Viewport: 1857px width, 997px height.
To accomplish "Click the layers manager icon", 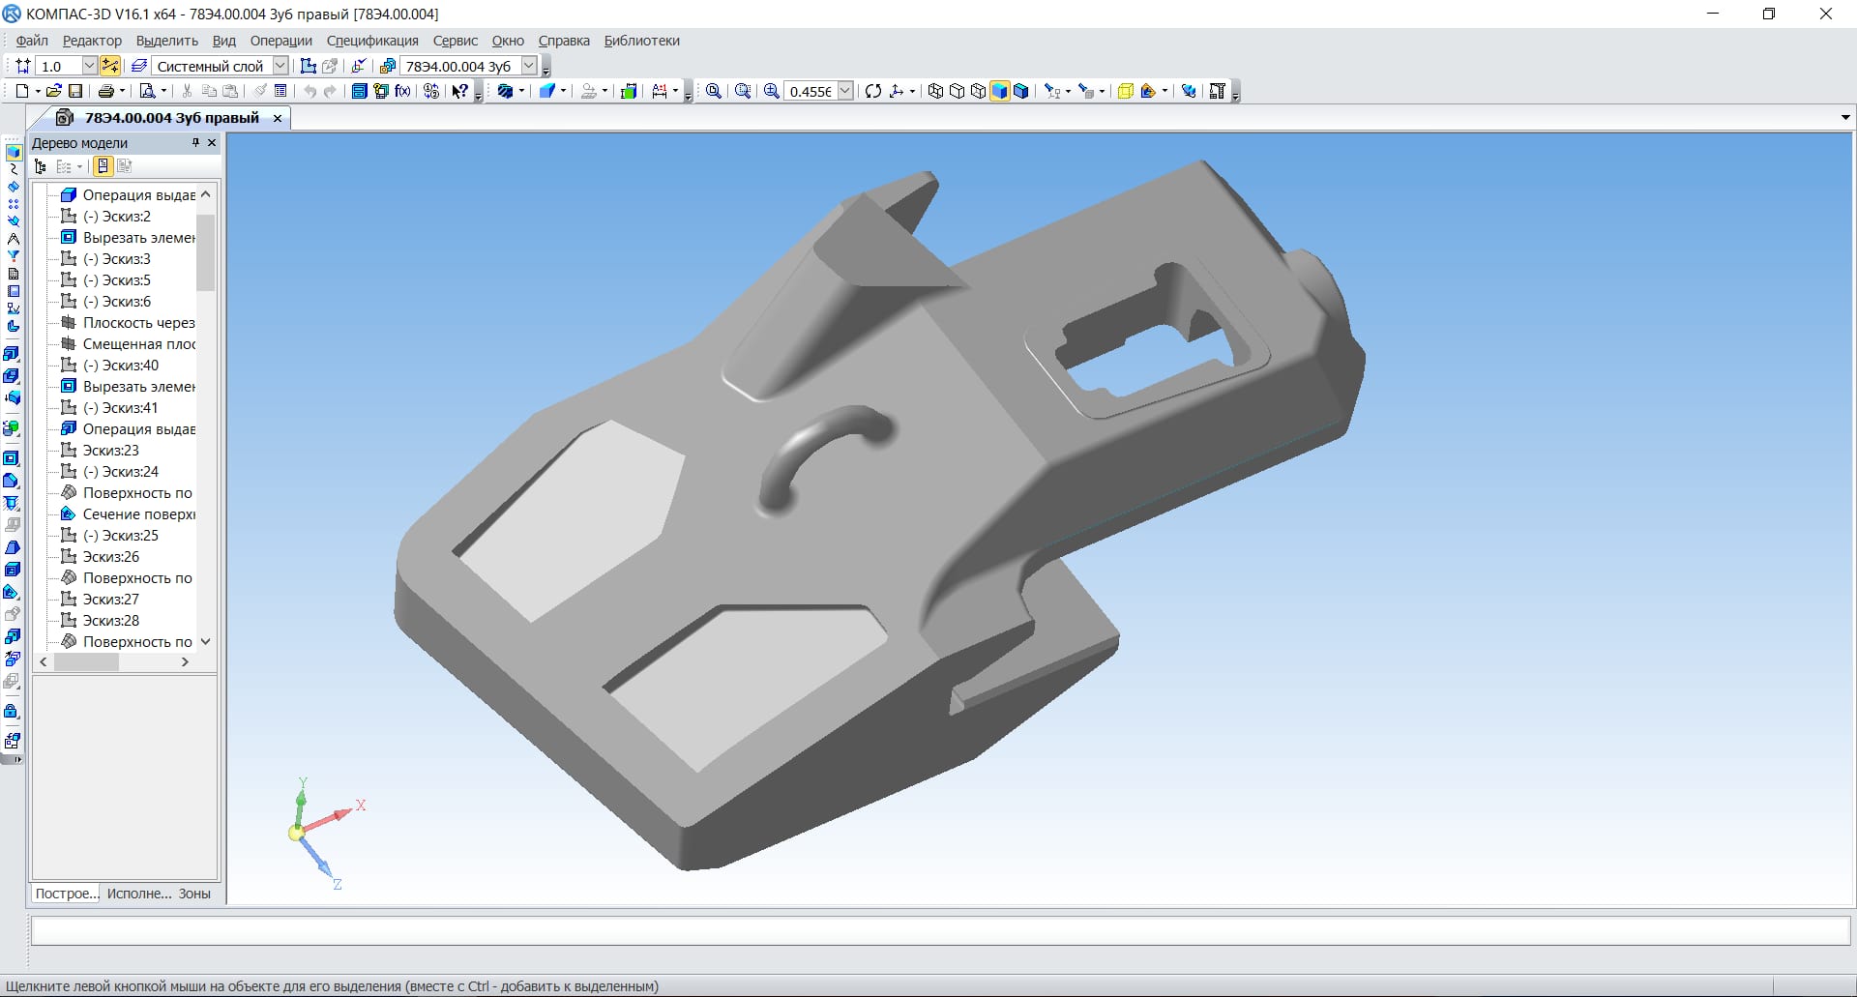I will 139,66.
